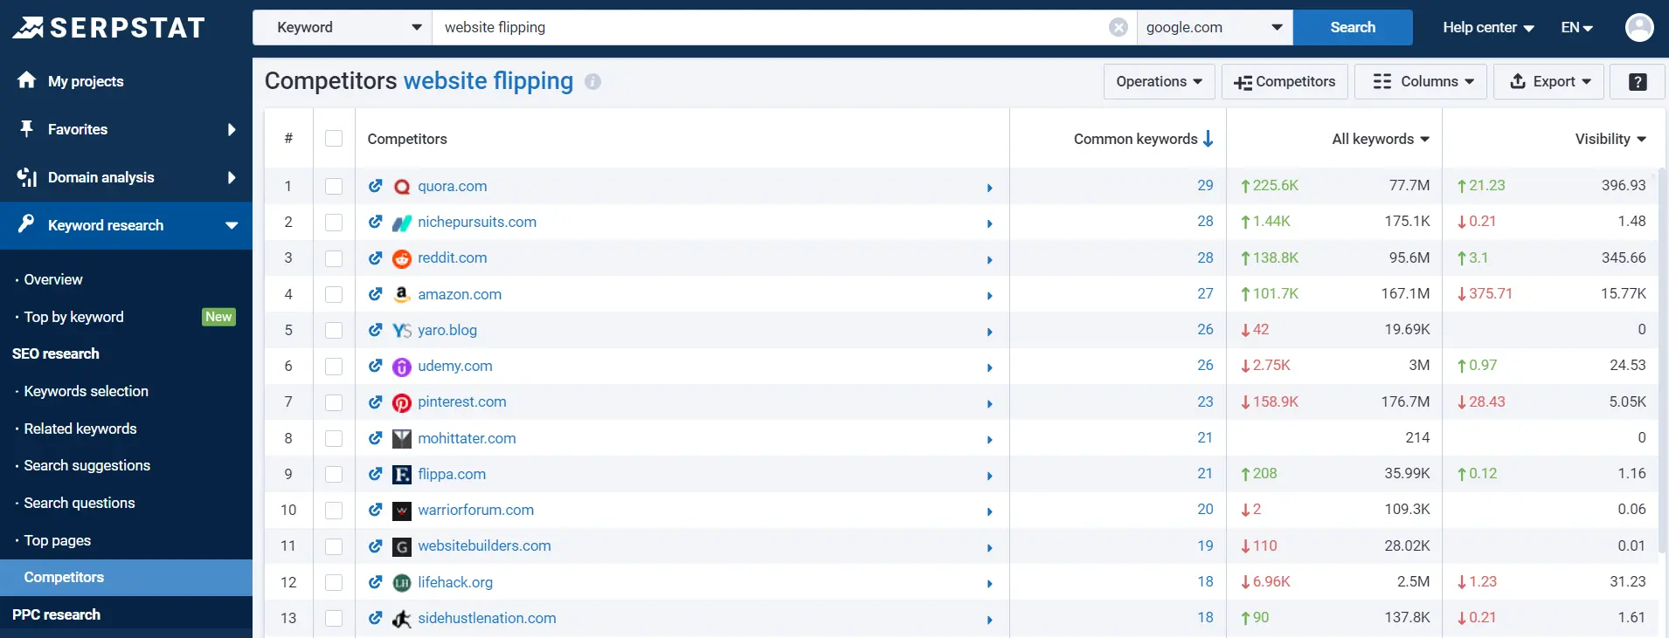Open reddit.com external link icon
The width and height of the screenshot is (1669, 638).
click(376, 257)
